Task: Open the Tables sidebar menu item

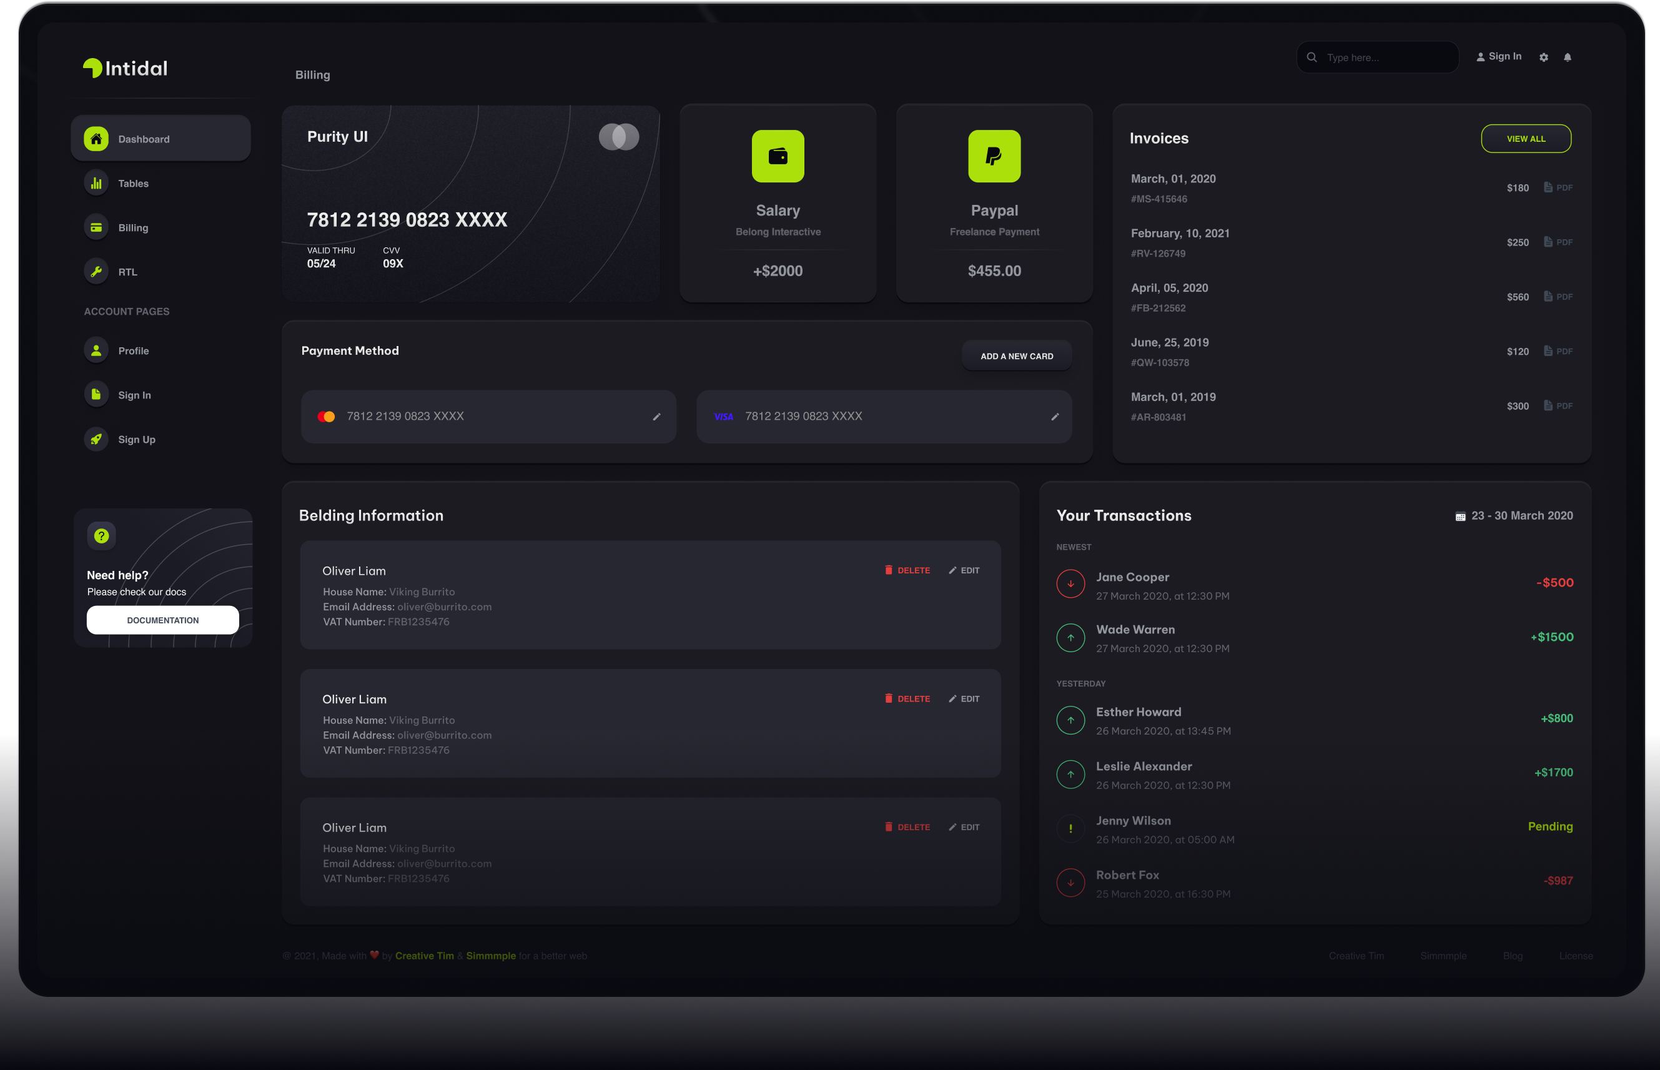Action: click(x=132, y=184)
